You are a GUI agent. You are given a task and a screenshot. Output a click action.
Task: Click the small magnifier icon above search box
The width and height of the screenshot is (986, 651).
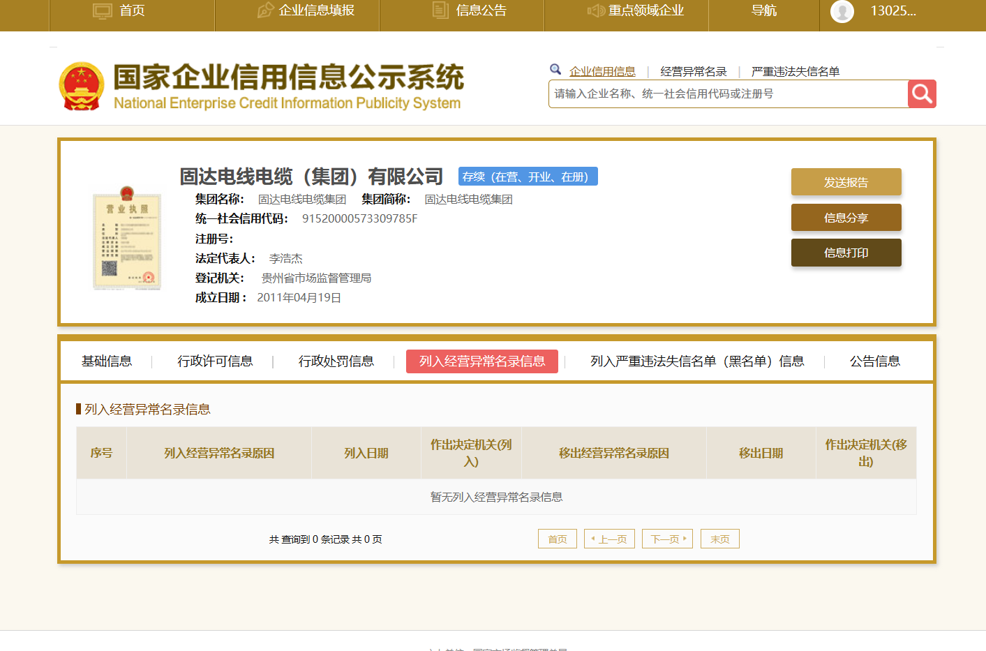[x=555, y=69]
